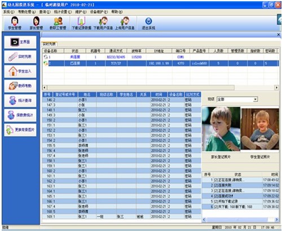Open 家长管理 parent management toolbar icon
282x231 pixels.
[x=36, y=23]
